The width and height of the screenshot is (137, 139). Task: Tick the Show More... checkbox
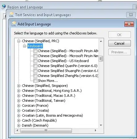click(x=35, y=81)
